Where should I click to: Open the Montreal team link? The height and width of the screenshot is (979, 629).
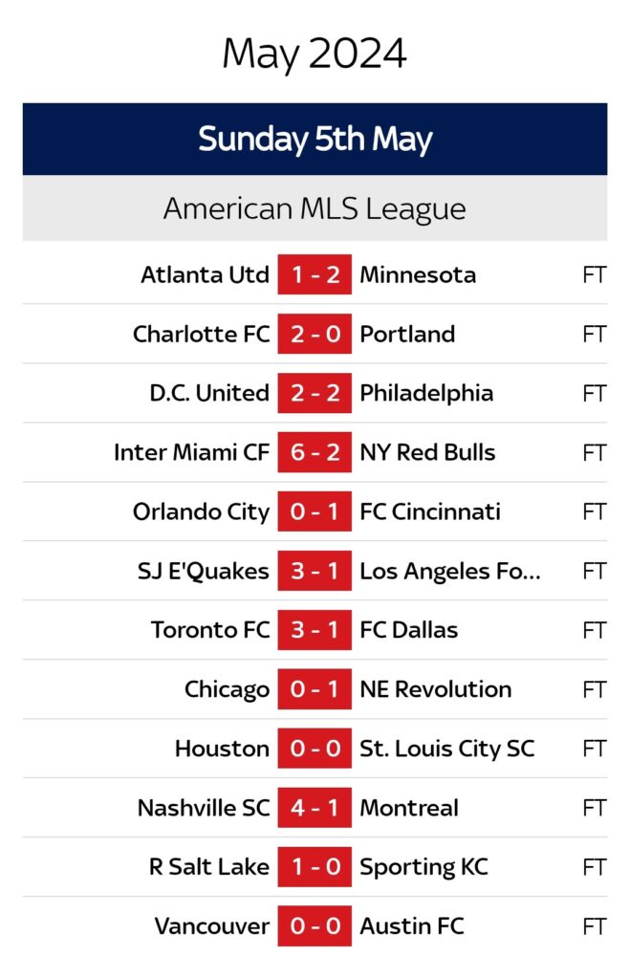408,809
